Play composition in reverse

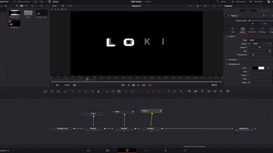tap(128, 85)
